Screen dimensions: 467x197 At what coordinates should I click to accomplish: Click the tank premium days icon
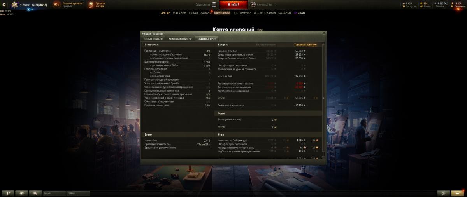[56, 5]
